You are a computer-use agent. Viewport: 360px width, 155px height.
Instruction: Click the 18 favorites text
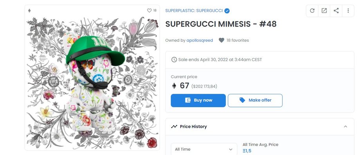(238, 40)
